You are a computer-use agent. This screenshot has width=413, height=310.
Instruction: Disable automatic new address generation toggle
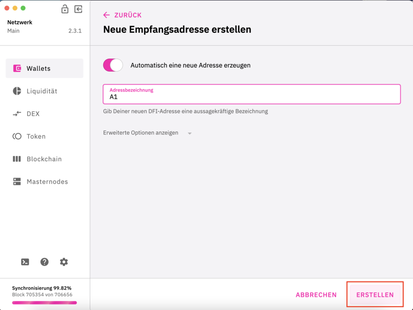(113, 65)
